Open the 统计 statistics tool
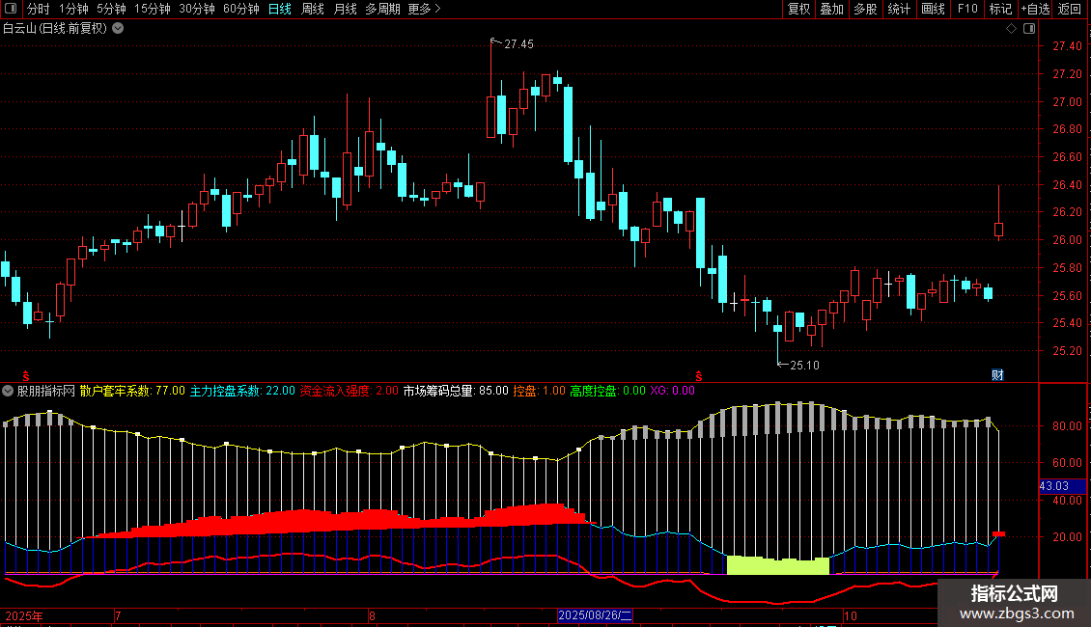Viewport: 1091px width, 627px height. pyautogui.click(x=899, y=9)
